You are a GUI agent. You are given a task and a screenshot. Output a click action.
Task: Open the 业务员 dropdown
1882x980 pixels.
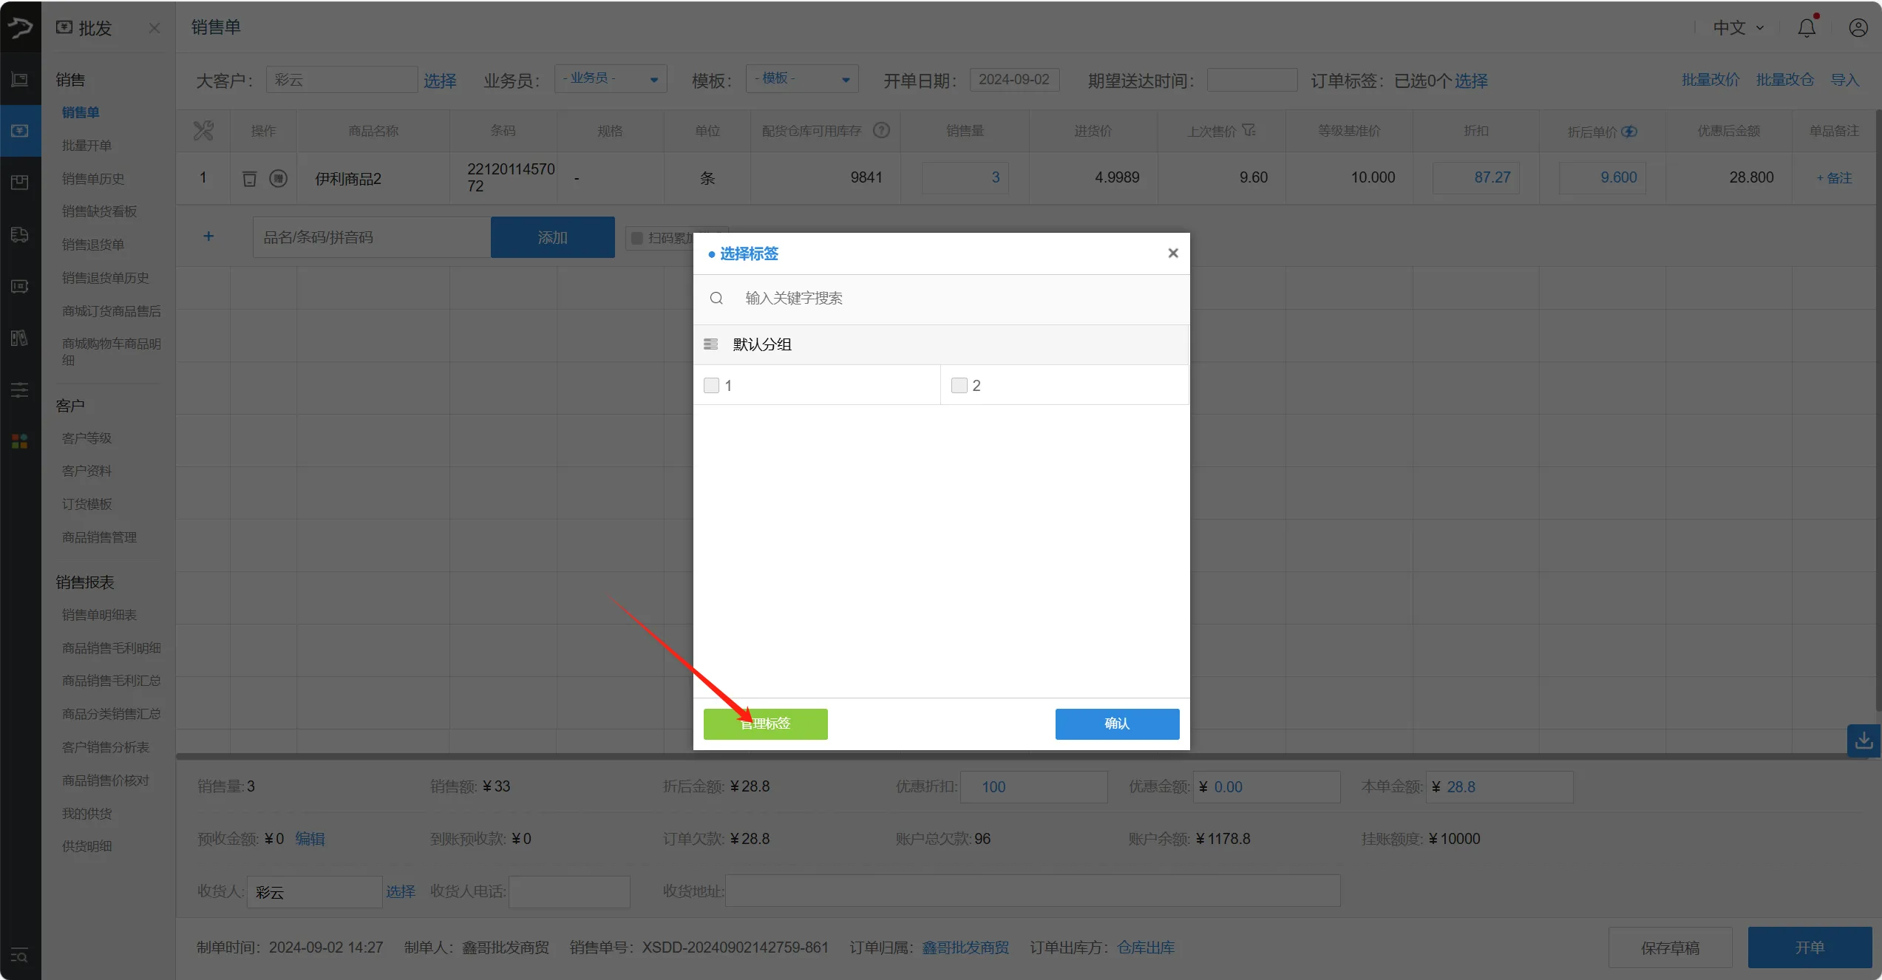pyautogui.click(x=611, y=78)
